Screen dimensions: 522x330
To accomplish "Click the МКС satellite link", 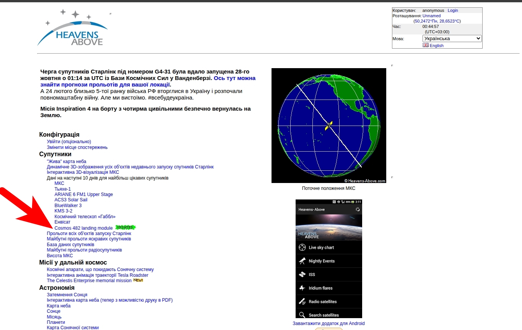I will pos(59,183).
